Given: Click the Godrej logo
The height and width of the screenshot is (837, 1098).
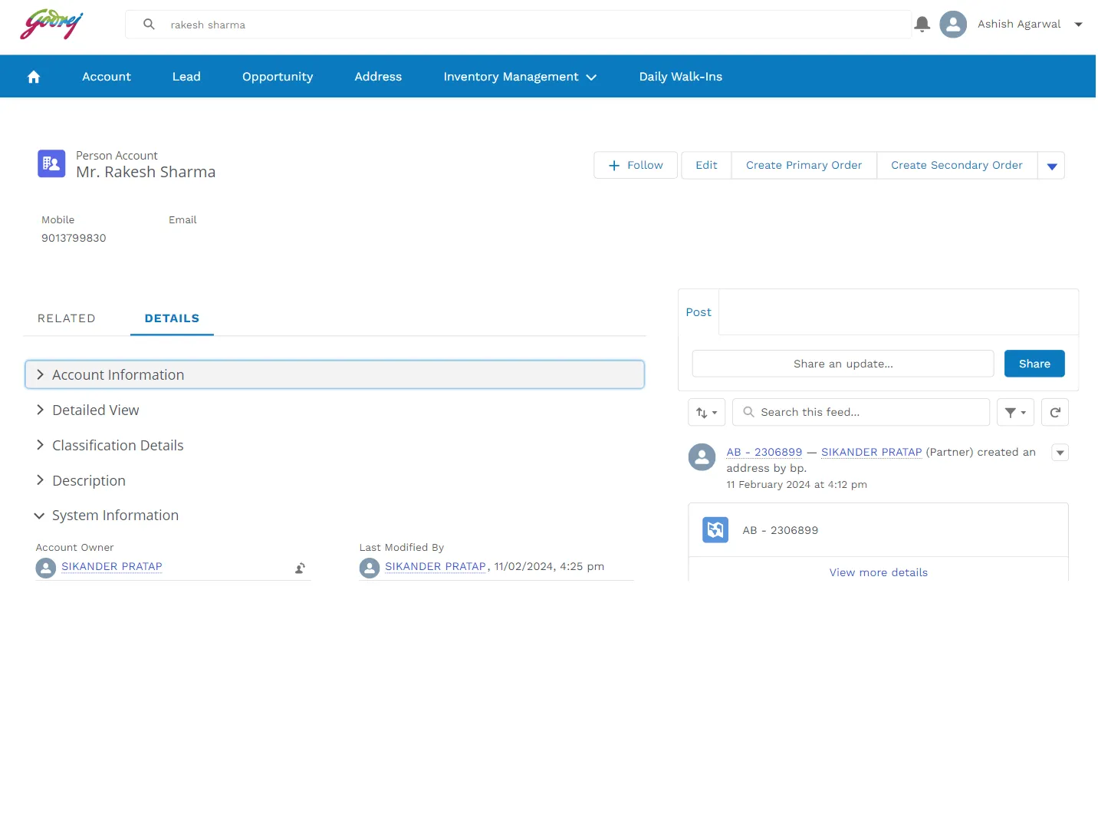Looking at the screenshot, I should (x=51, y=25).
